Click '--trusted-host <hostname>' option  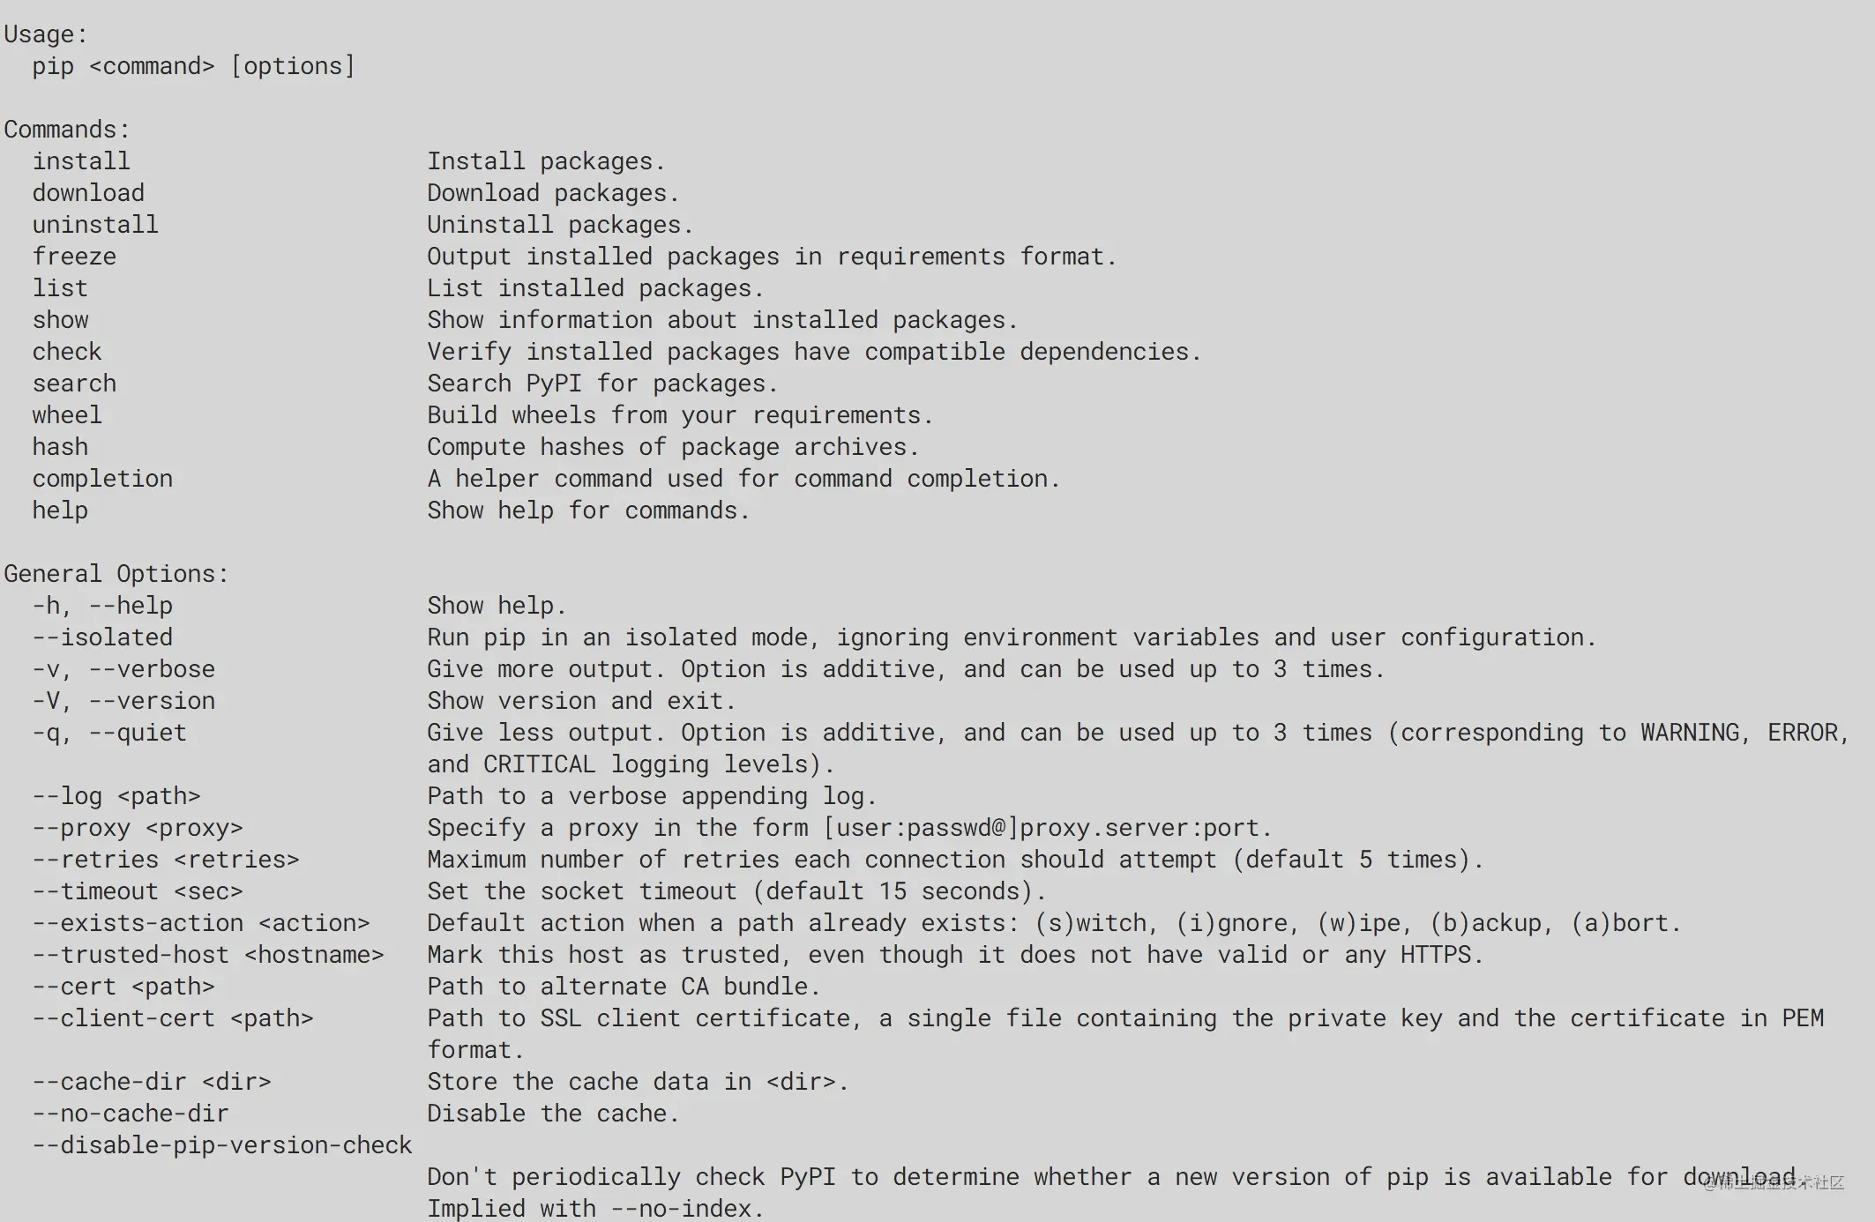coord(208,955)
